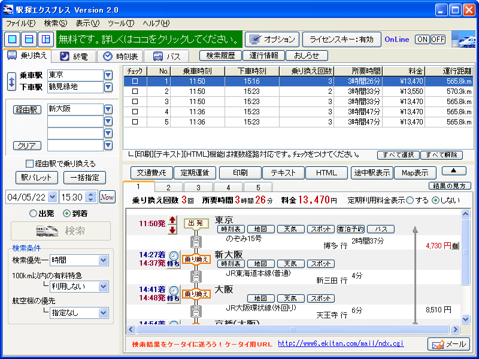479x359 pixels.
Task: Check the checkbox for route No. 2
Action: 135,92
